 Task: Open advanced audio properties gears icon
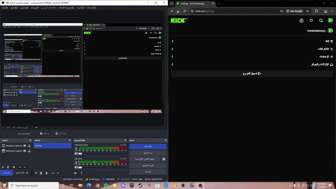[x=75, y=173]
